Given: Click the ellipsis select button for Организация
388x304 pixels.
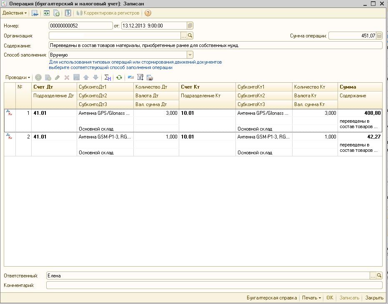Looking at the screenshot, I should coord(183,36).
